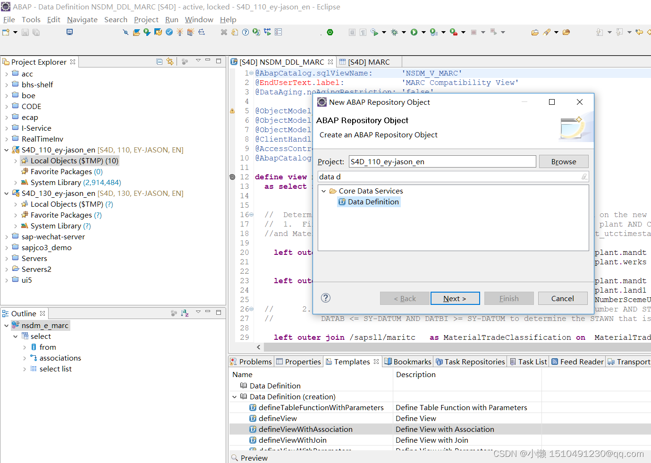Open the dropdown arrow beside the Debug icon
Screen dimensions: 651x463
click(x=404, y=32)
